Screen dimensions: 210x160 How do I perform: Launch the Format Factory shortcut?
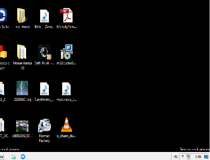click(44, 130)
